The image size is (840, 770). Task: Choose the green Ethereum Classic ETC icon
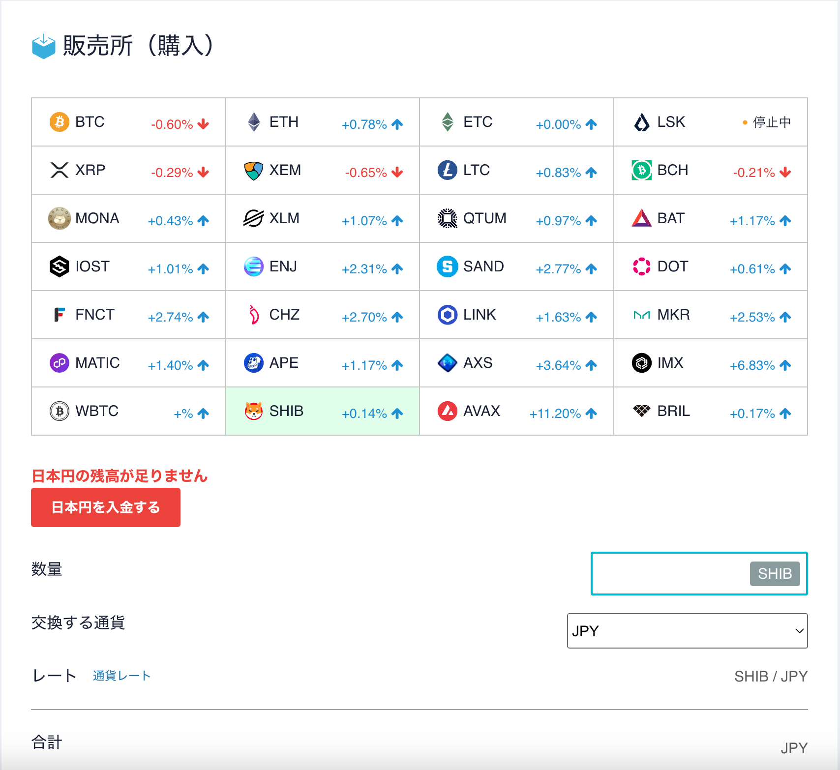[x=448, y=122]
